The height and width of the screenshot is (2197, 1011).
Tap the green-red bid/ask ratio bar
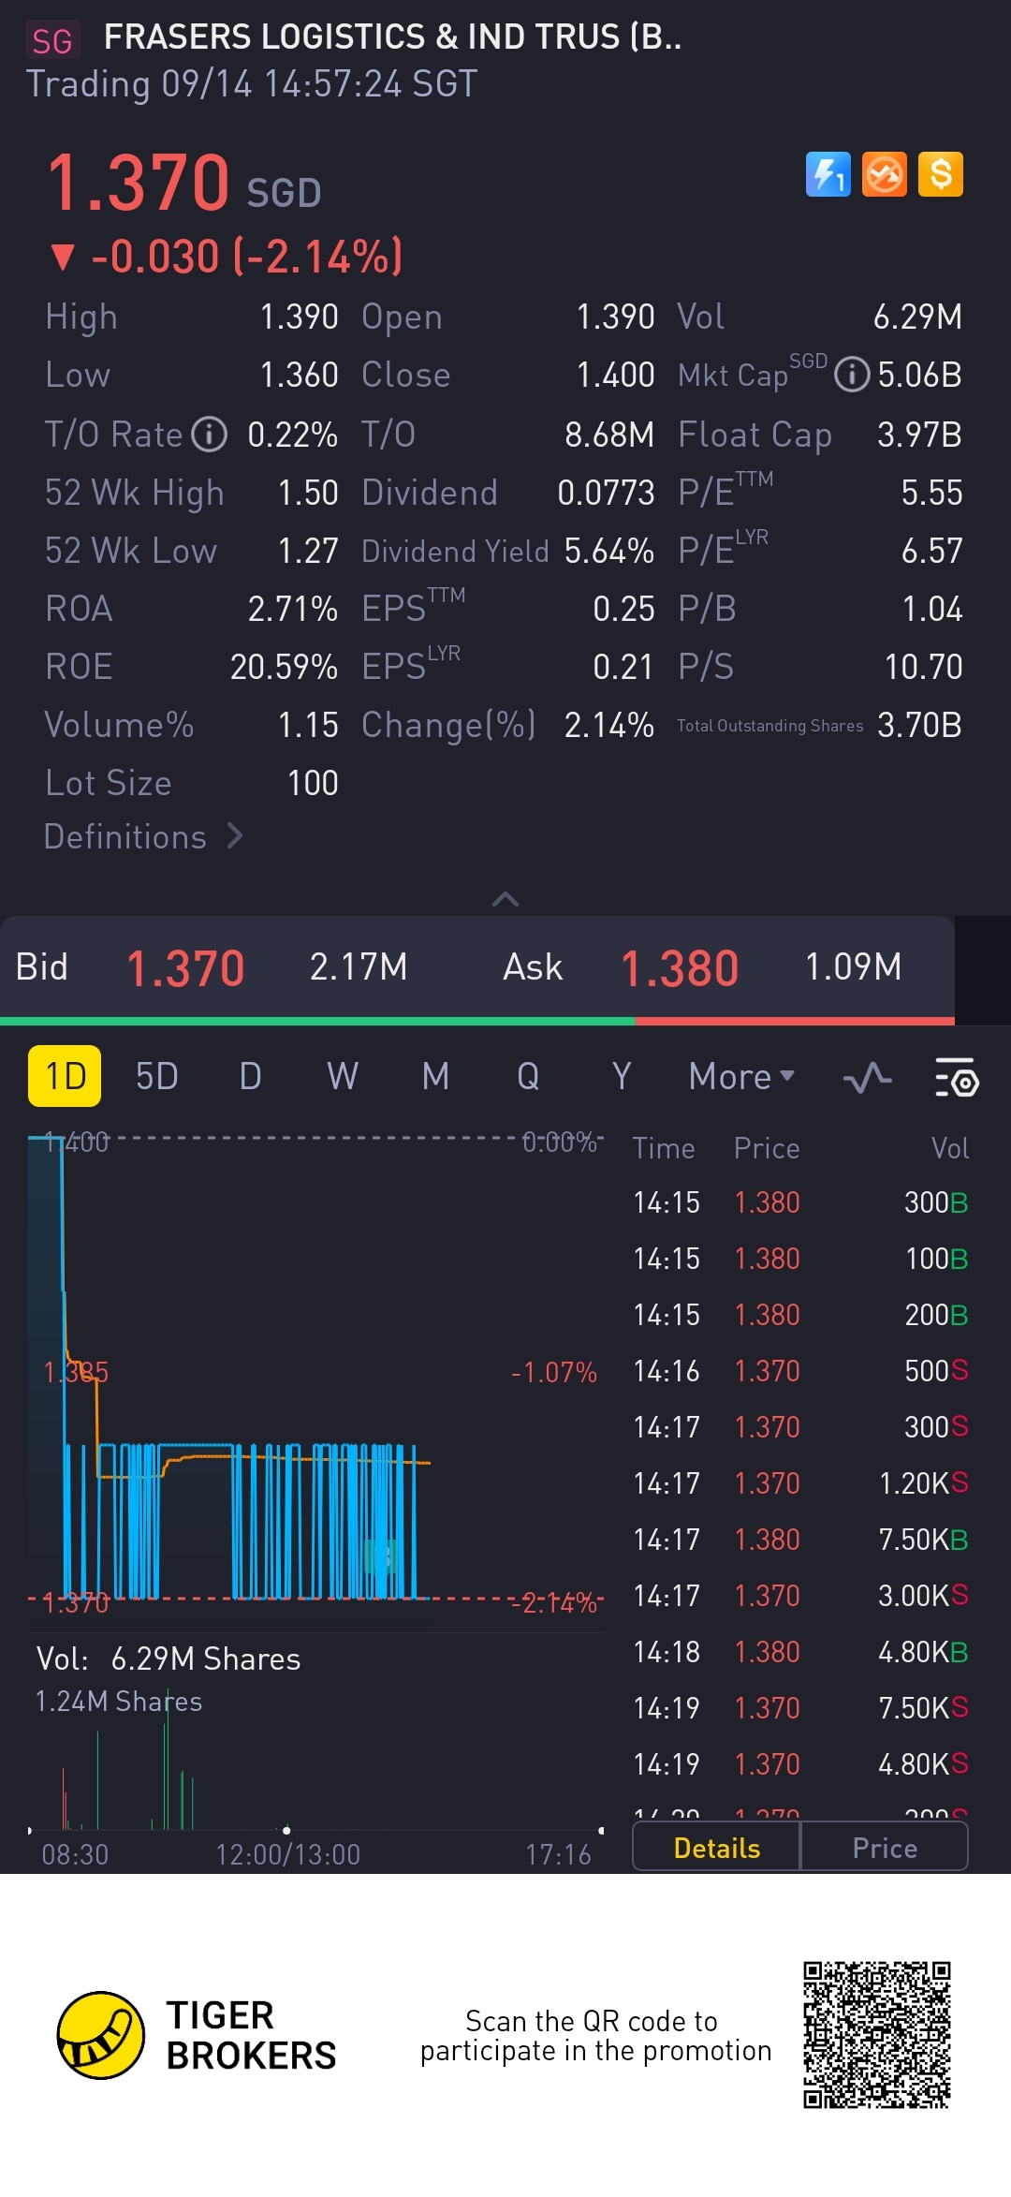[x=477, y=1021]
